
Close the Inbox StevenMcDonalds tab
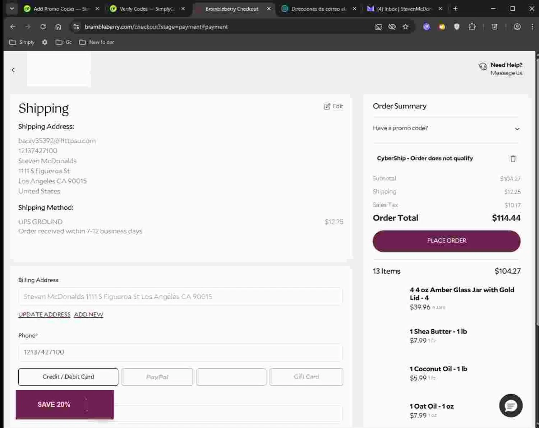click(440, 9)
